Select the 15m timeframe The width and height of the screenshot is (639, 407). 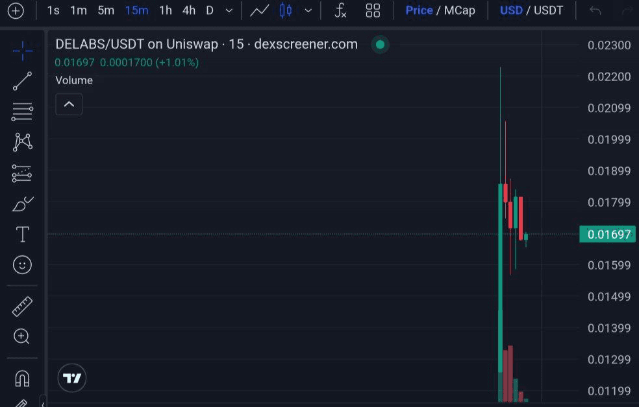pyautogui.click(x=137, y=10)
